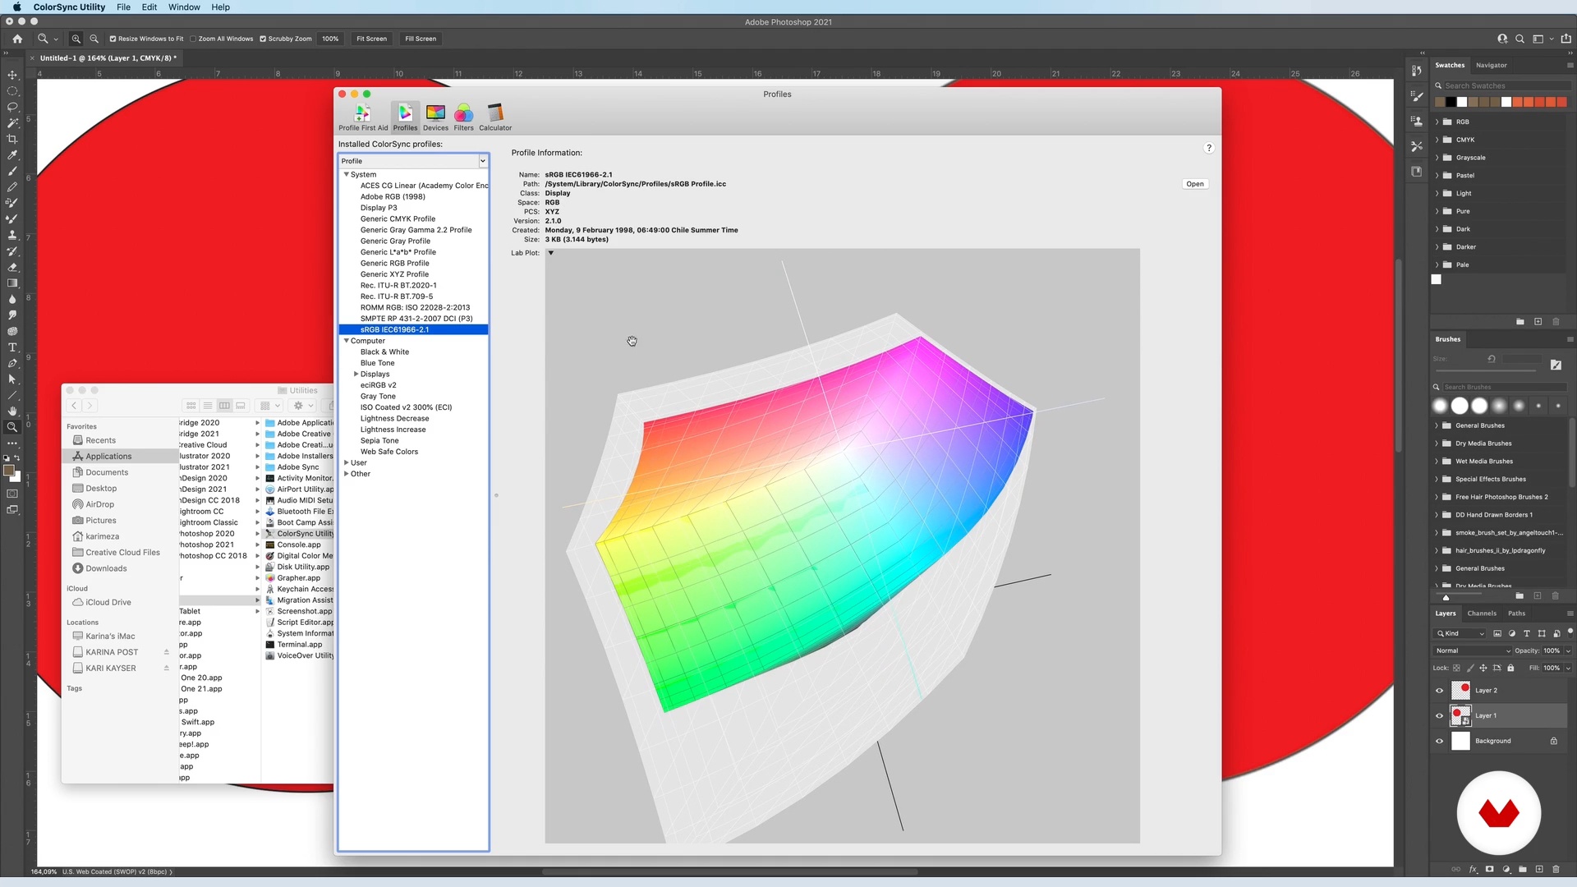
Task: Enable Zoom All Windows checkbox
Action: coord(193,39)
